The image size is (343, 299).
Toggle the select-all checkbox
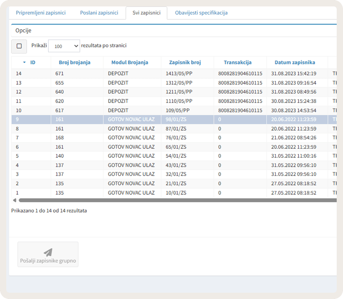tap(19, 46)
